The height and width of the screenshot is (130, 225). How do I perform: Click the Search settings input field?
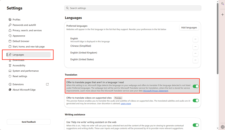click(133, 8)
